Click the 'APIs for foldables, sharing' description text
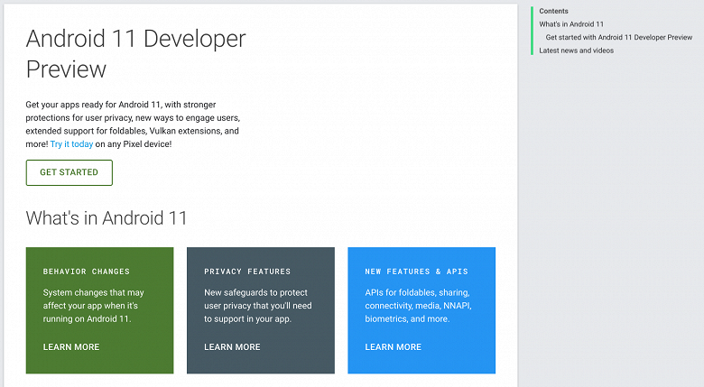 (x=418, y=306)
